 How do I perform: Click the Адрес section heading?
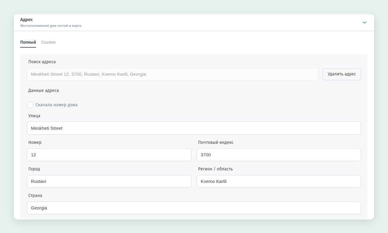pos(27,20)
